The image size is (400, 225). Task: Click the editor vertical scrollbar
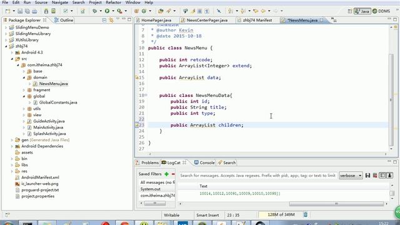391,99
